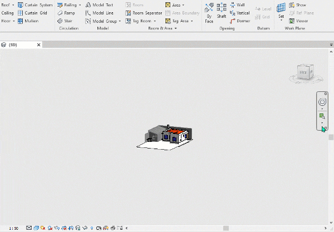Switch to the {3D} view tab
This screenshot has height=232, width=334.
(13, 45)
